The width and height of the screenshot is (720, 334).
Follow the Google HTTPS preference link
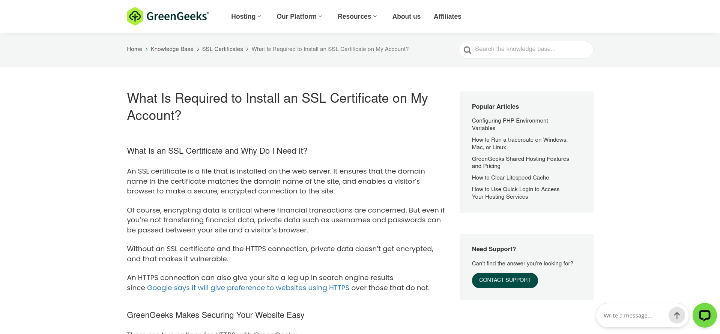[x=248, y=288]
